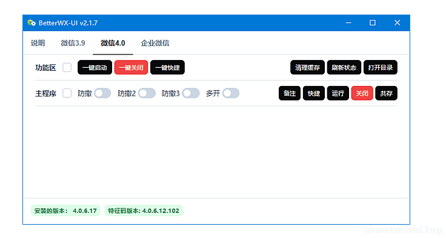Click 刷新状态 to refresh status

coord(344,67)
